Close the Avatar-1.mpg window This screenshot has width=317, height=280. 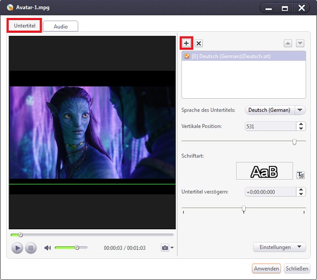click(x=302, y=8)
